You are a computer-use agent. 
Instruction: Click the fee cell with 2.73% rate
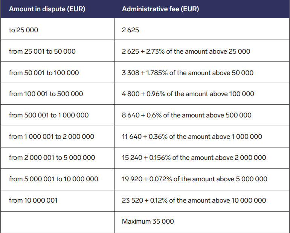[202, 50]
